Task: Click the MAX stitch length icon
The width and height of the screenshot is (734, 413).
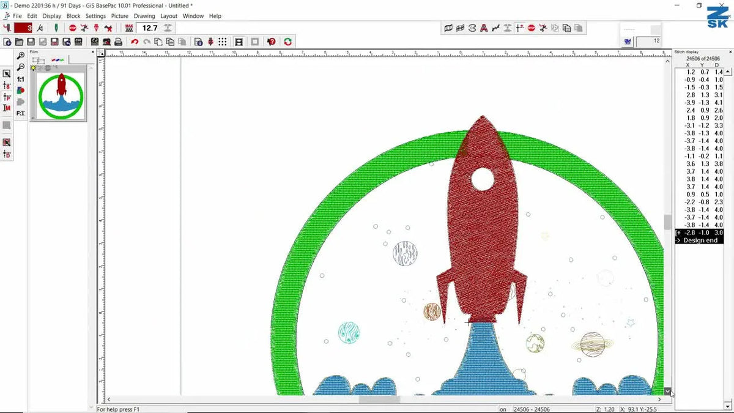Action: click(129, 28)
